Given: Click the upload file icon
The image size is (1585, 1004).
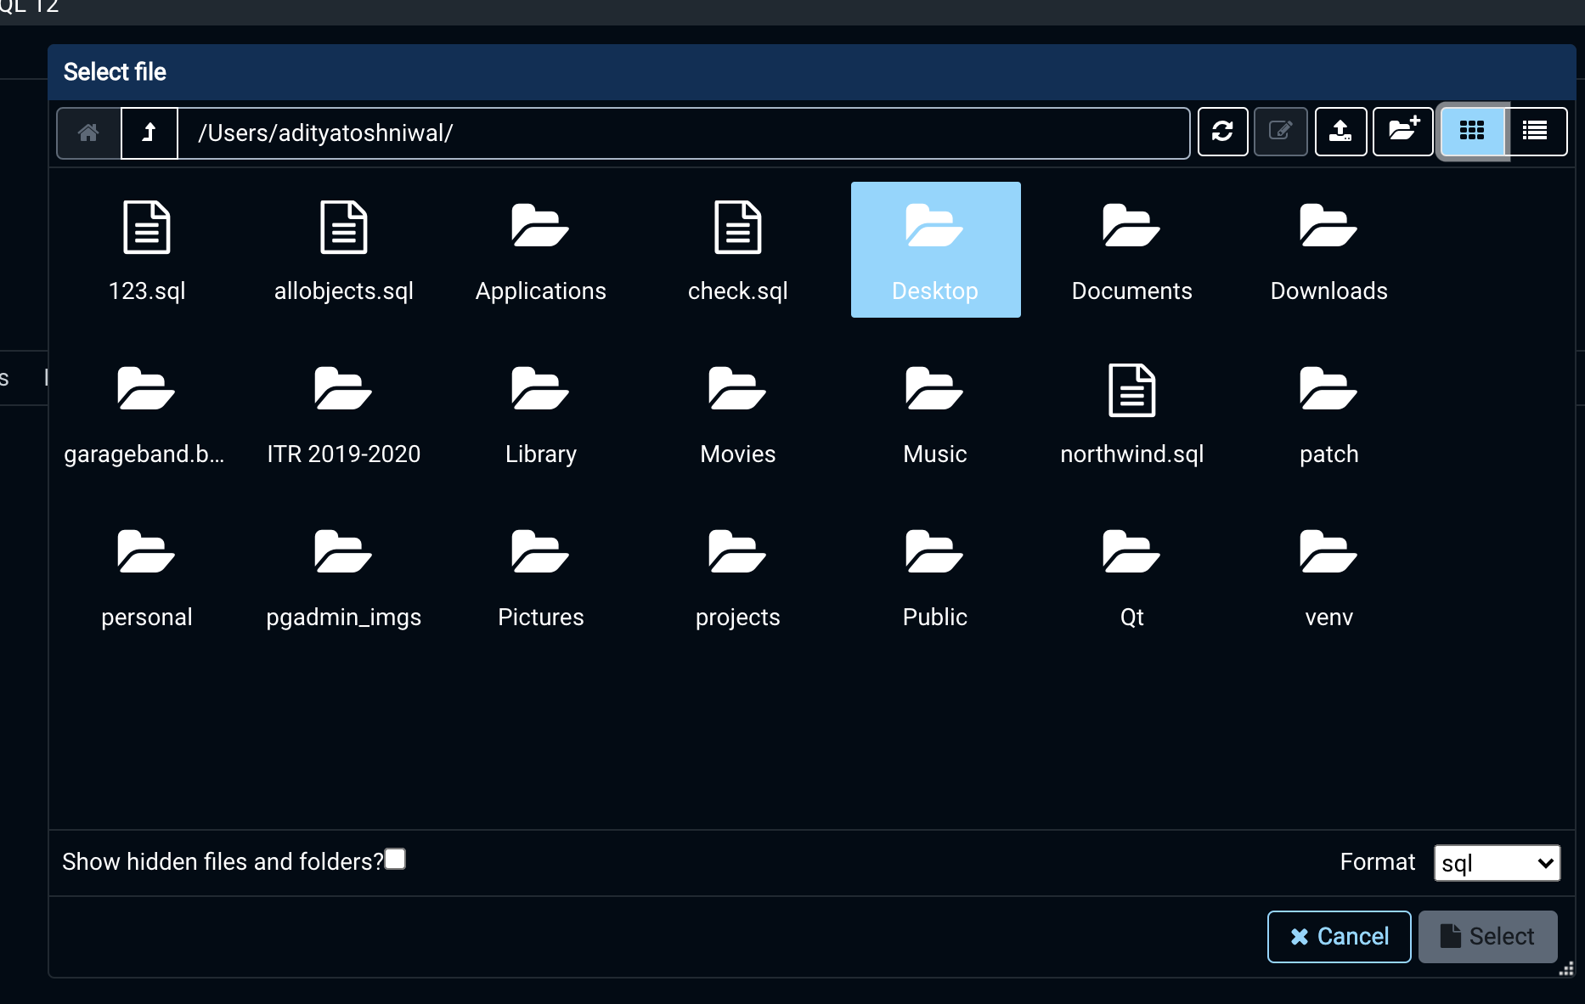Looking at the screenshot, I should 1340,132.
